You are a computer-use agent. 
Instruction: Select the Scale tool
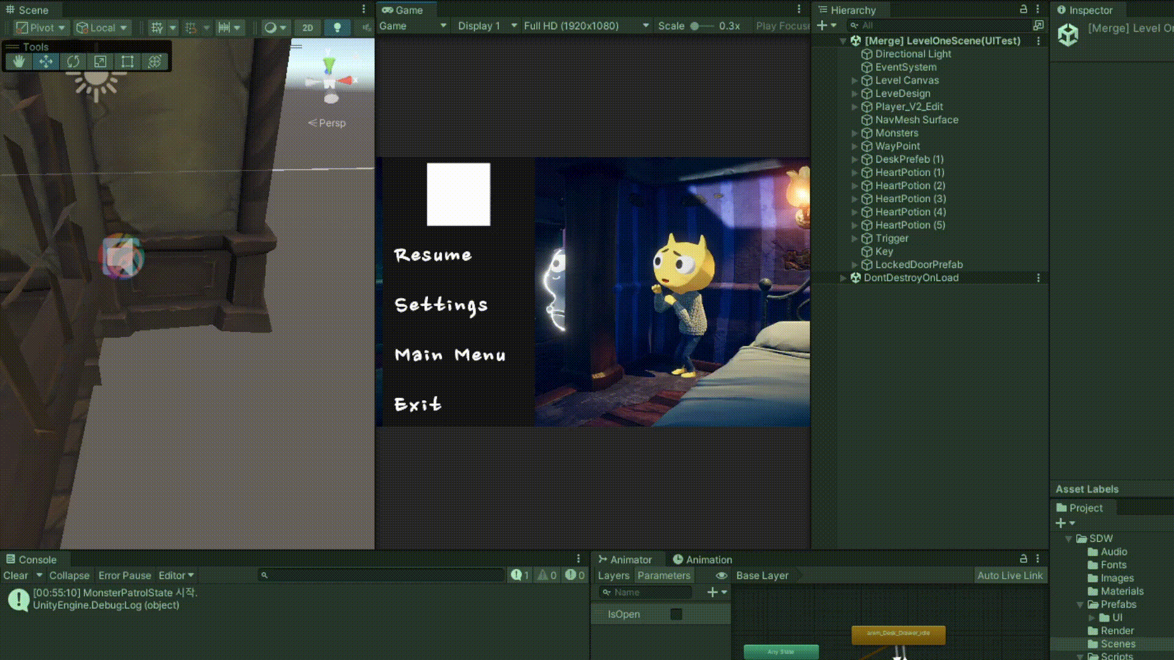coord(100,61)
